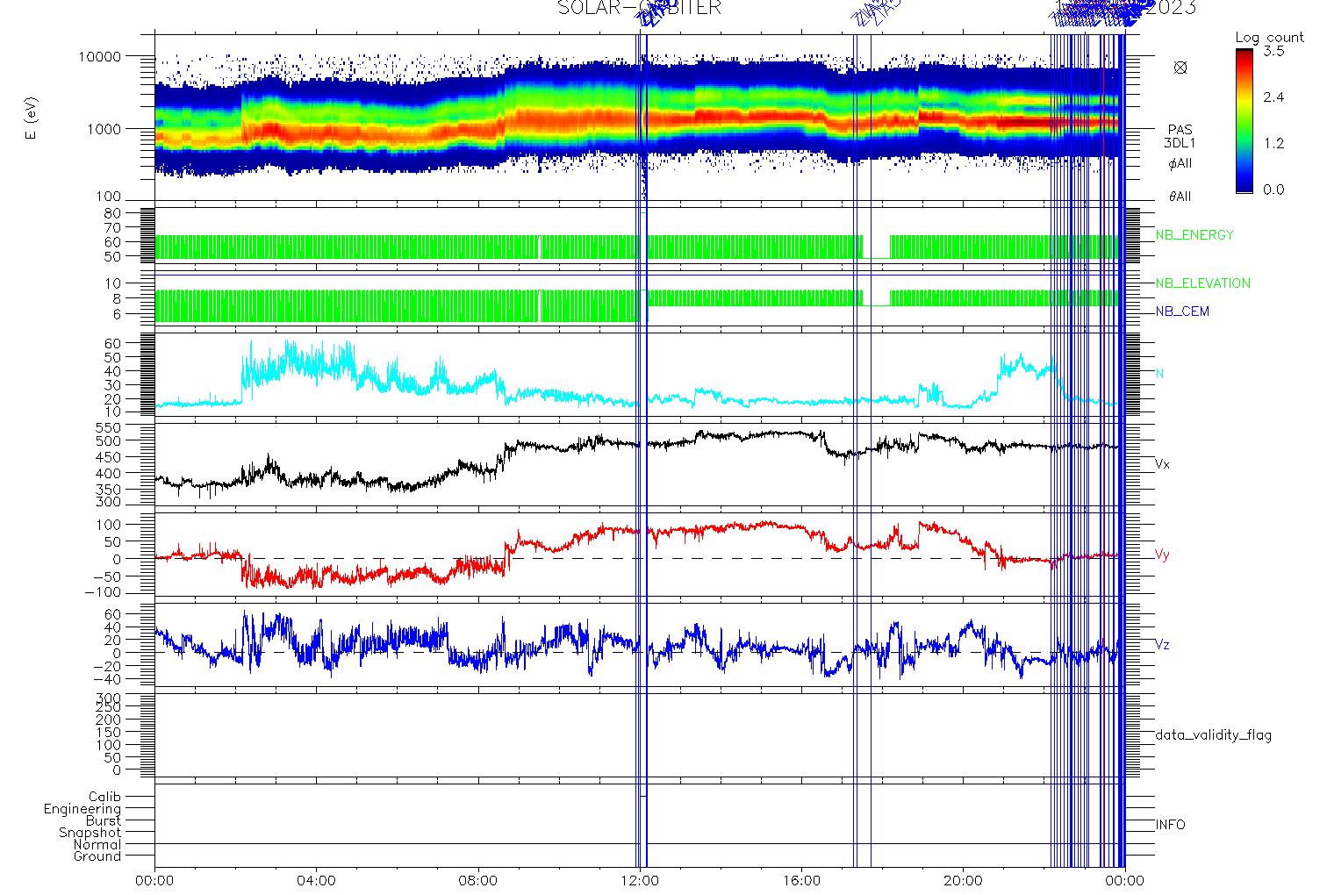Click the 1000 energy axis tick
This screenshot has height=895, width=1327.
105,129
